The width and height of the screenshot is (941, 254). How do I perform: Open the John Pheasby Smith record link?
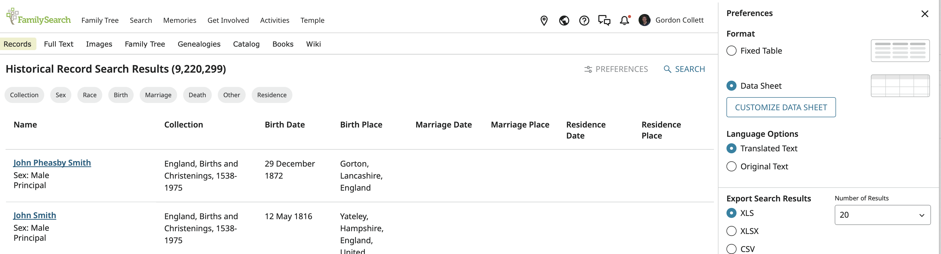point(52,163)
